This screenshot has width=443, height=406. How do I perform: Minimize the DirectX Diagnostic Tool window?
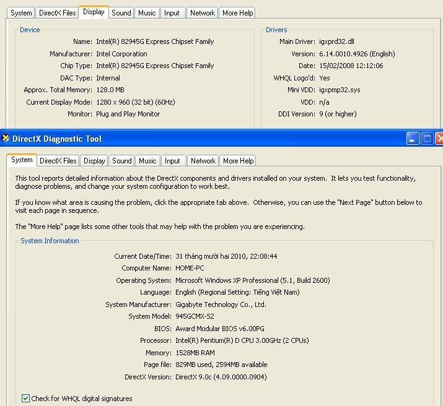[413, 139]
